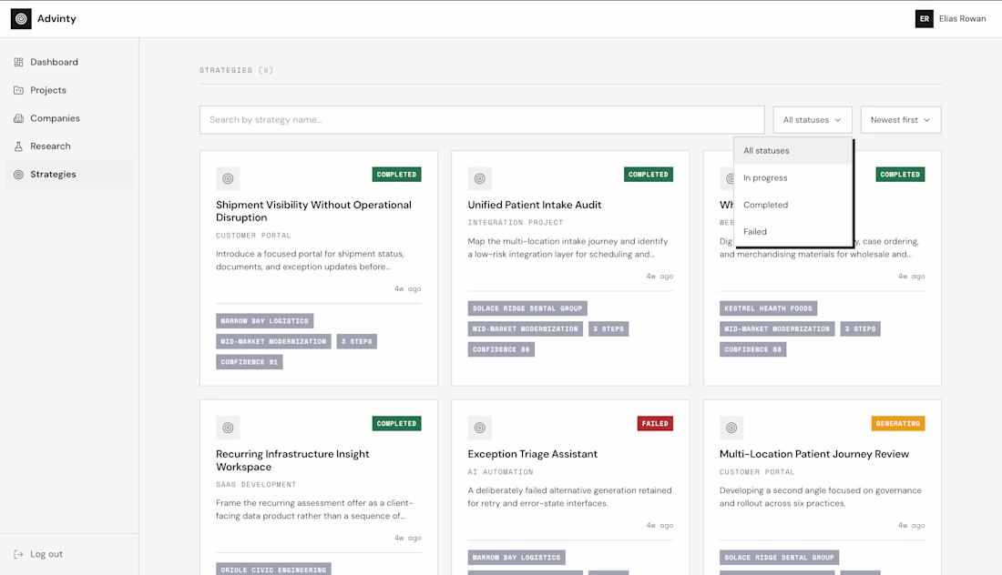Open the Unified Patient Intake Audit strategy
1002x575 pixels.
[534, 205]
